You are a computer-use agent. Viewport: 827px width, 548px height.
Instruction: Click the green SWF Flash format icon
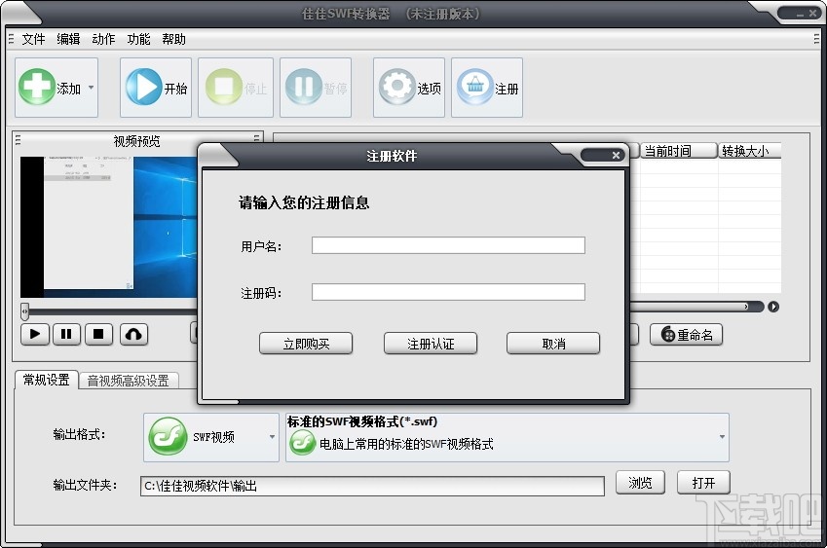(x=168, y=436)
